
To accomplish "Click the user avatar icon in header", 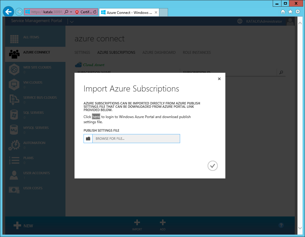I will click(290, 21).
